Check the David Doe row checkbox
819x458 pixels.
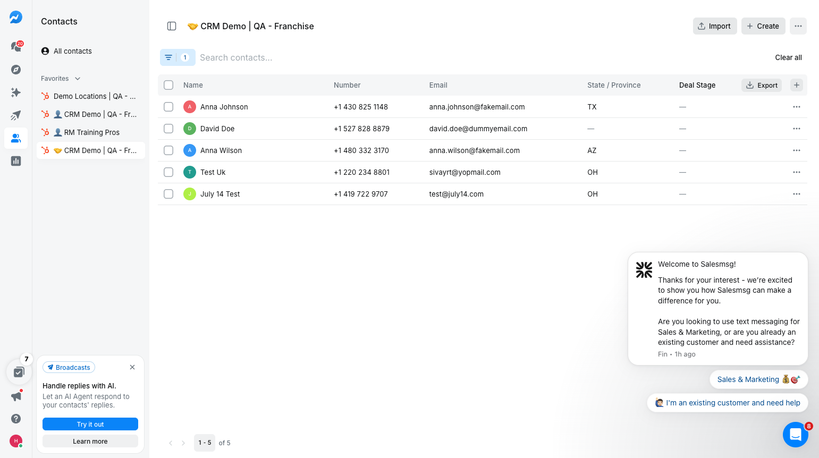pyautogui.click(x=168, y=129)
